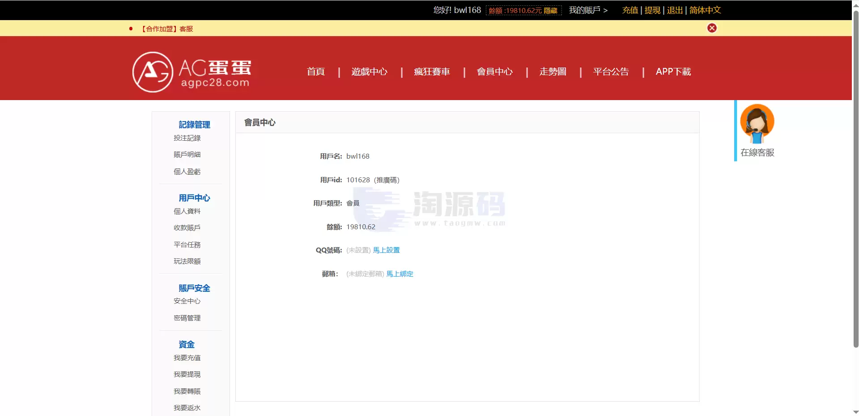Open 提現 in the top bar
This screenshot has height=416, width=859.
652,10
